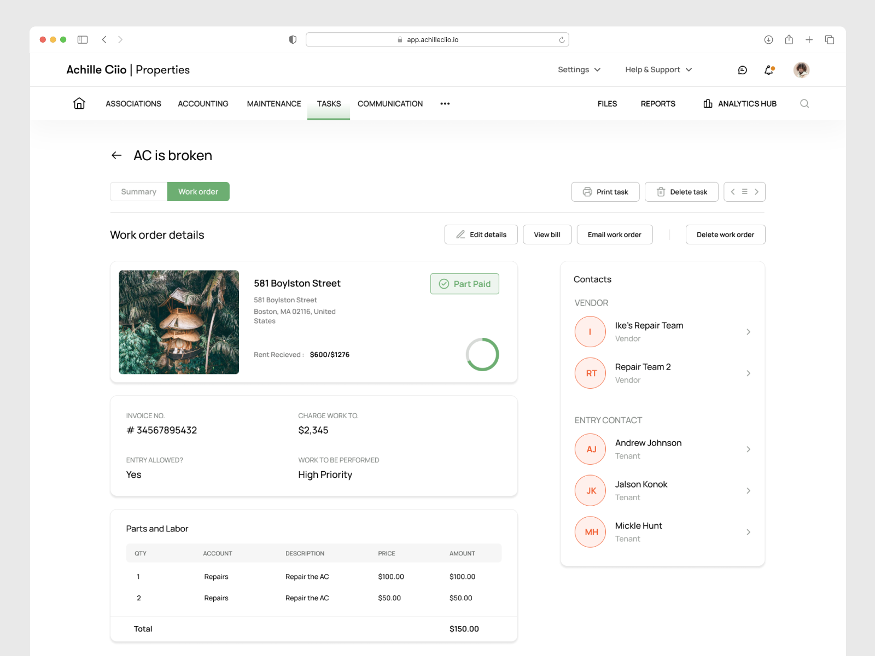Open the home dashboard icon
This screenshot has width=875, height=656.
79,103
